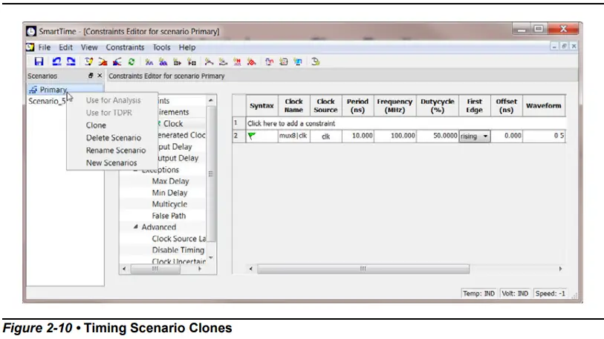
Task: Open the Tools menu
Action: [x=161, y=47]
